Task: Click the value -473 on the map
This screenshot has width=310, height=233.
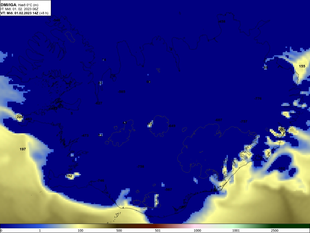Action: click(85, 135)
